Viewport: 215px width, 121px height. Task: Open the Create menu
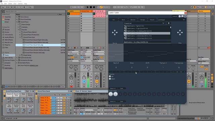10,4
